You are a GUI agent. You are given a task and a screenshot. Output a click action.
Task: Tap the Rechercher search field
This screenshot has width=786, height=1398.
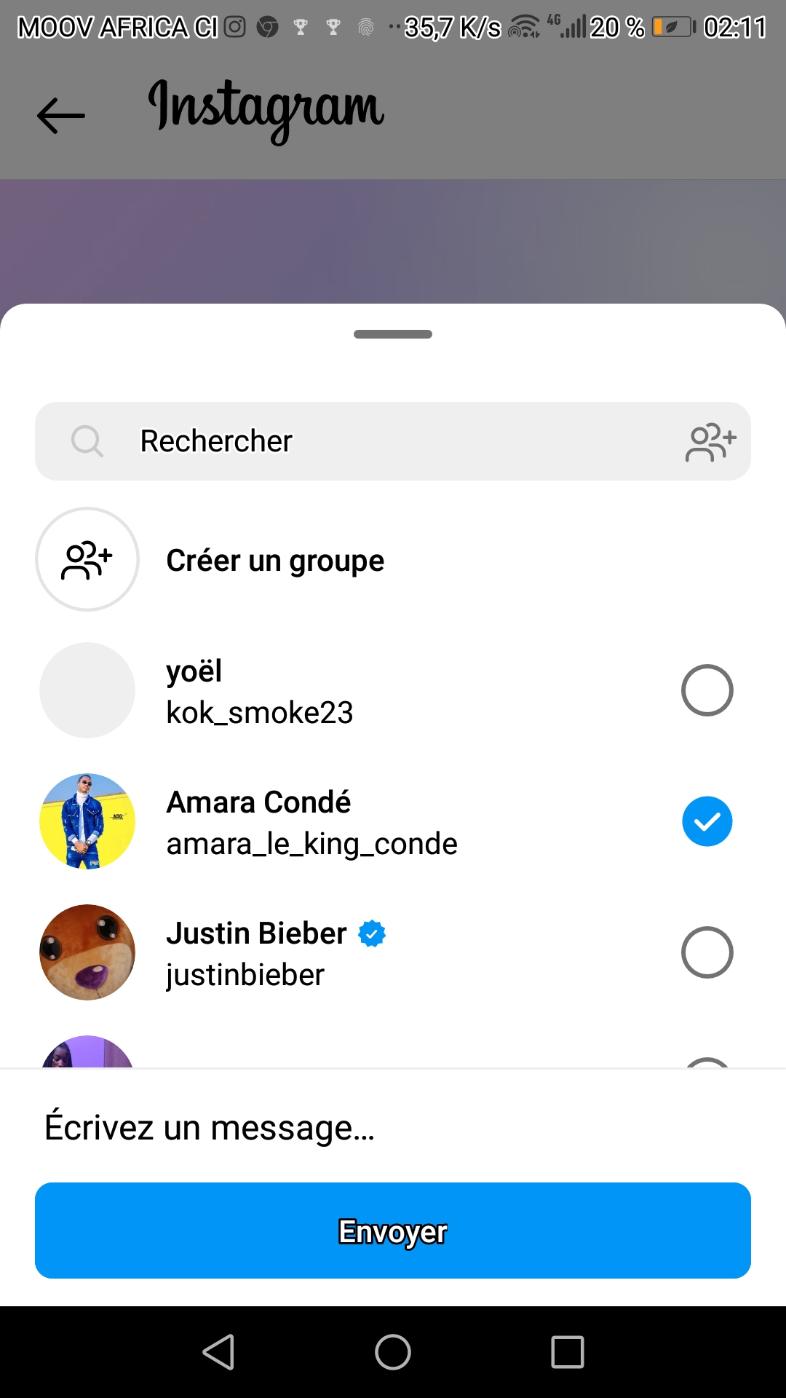(393, 441)
